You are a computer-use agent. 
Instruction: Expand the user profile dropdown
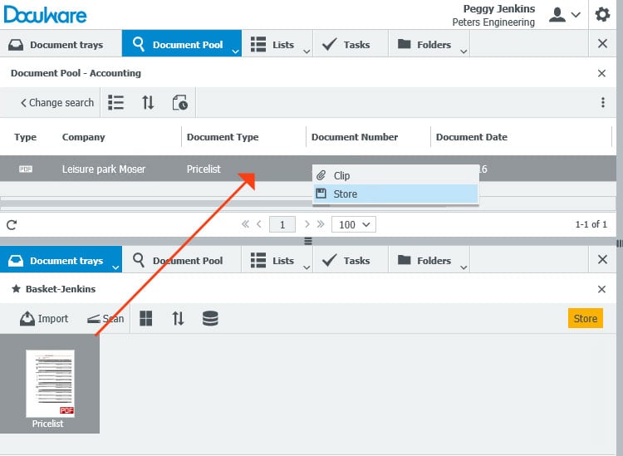click(565, 15)
